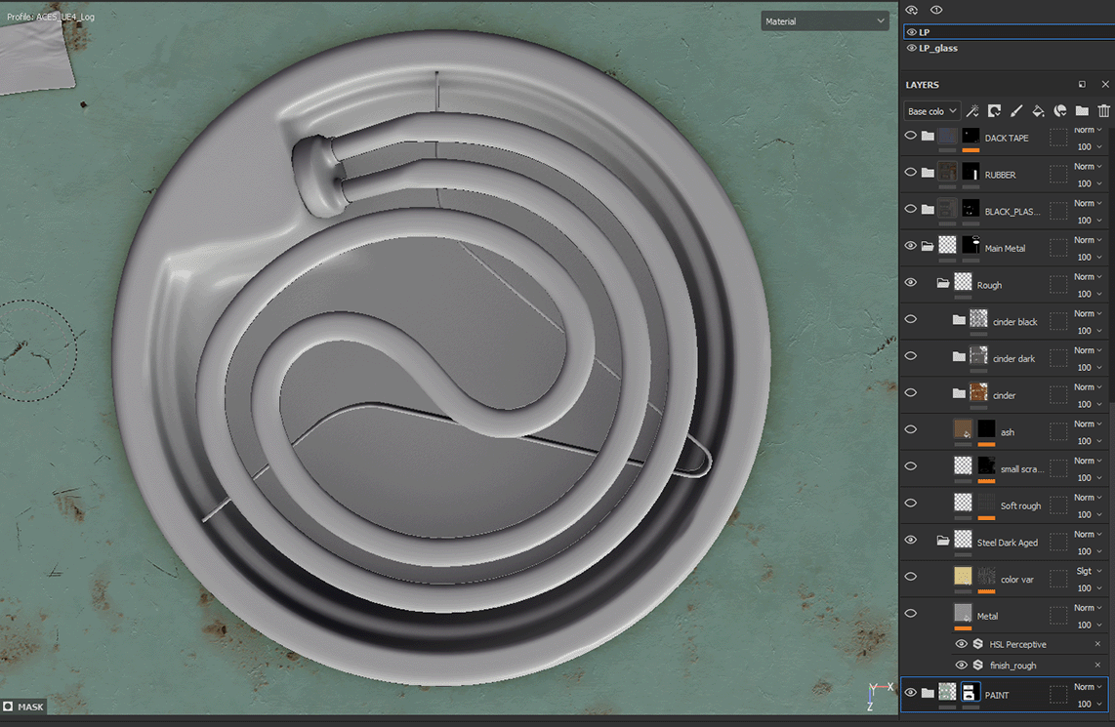Delete layer using the trash icon
This screenshot has height=727, width=1115.
coord(1103,111)
